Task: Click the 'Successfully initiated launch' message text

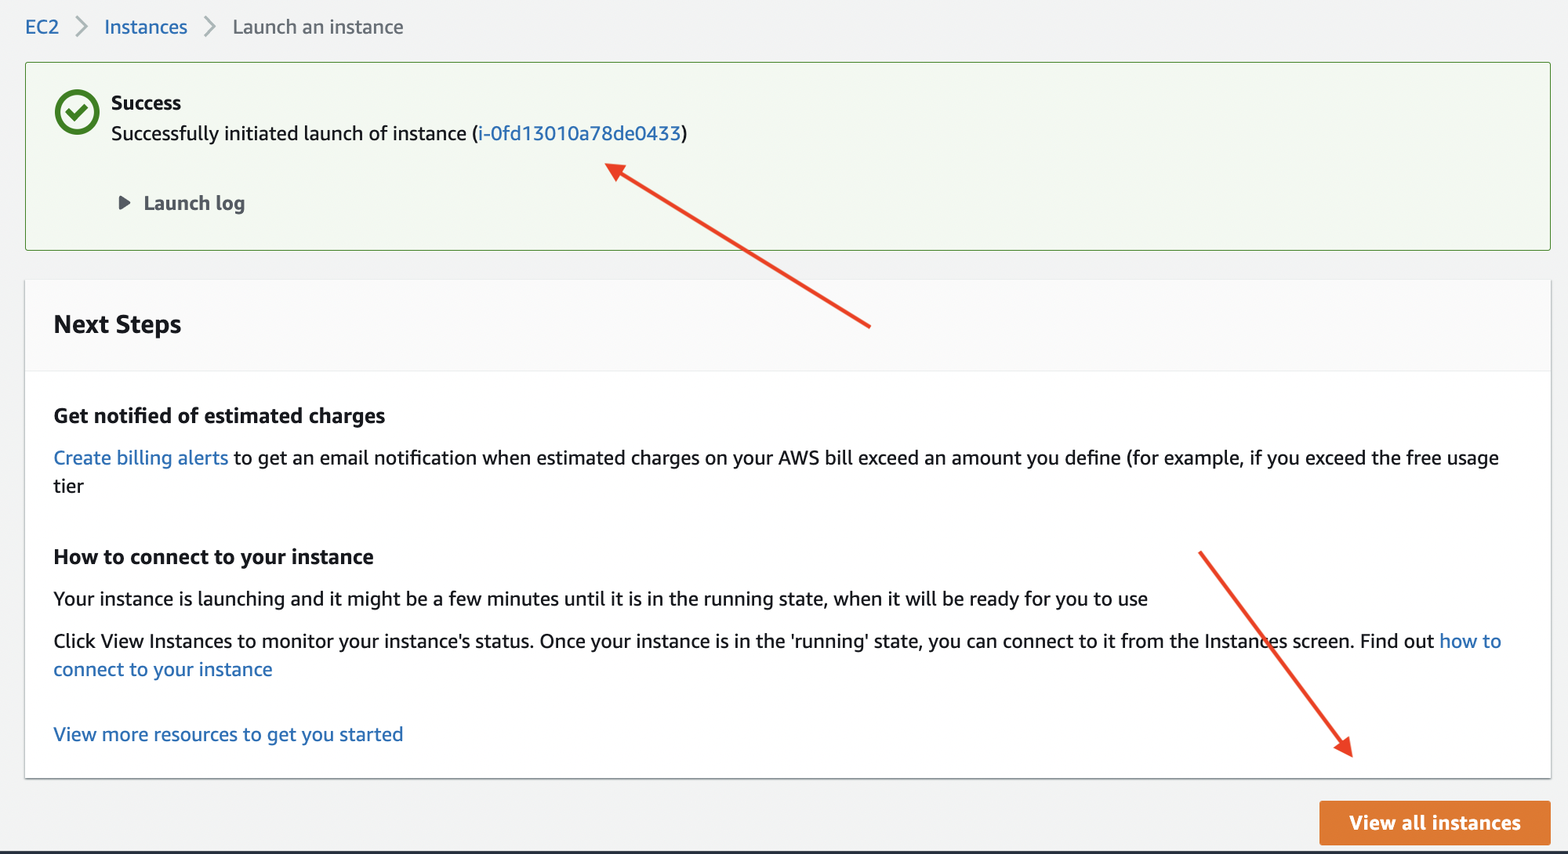Action: point(399,133)
